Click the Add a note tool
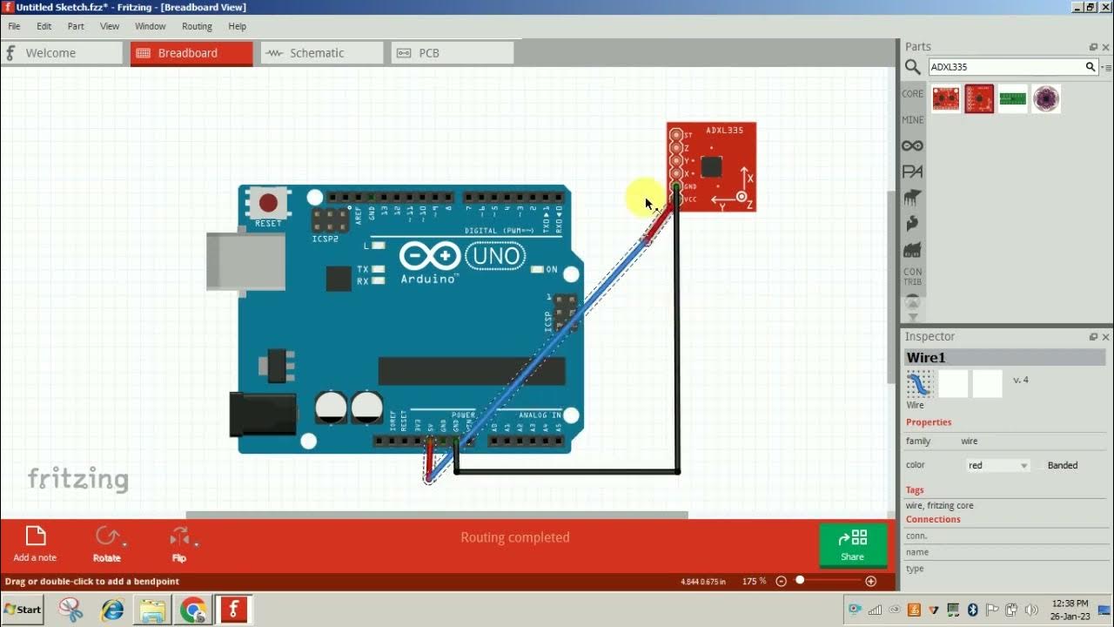The width and height of the screenshot is (1114, 627). pos(35,544)
